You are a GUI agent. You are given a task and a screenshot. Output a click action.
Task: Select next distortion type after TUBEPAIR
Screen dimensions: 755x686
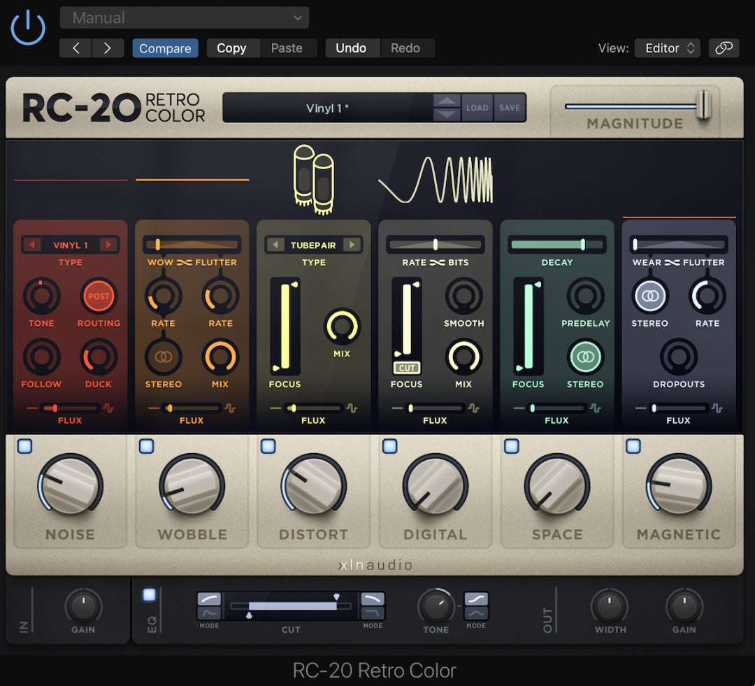tap(352, 245)
